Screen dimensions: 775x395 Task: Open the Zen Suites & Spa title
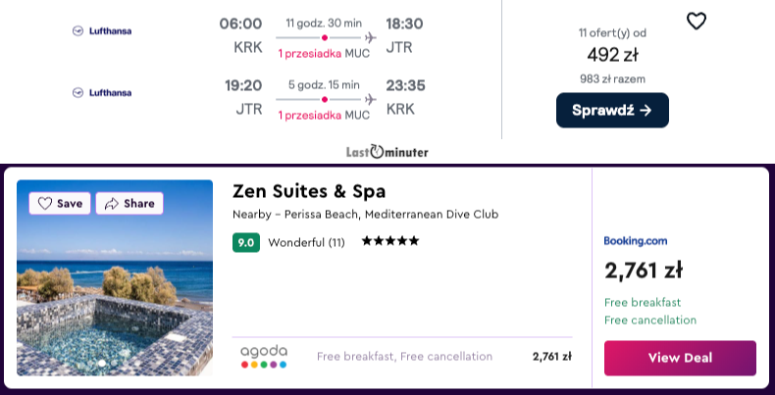tap(309, 191)
